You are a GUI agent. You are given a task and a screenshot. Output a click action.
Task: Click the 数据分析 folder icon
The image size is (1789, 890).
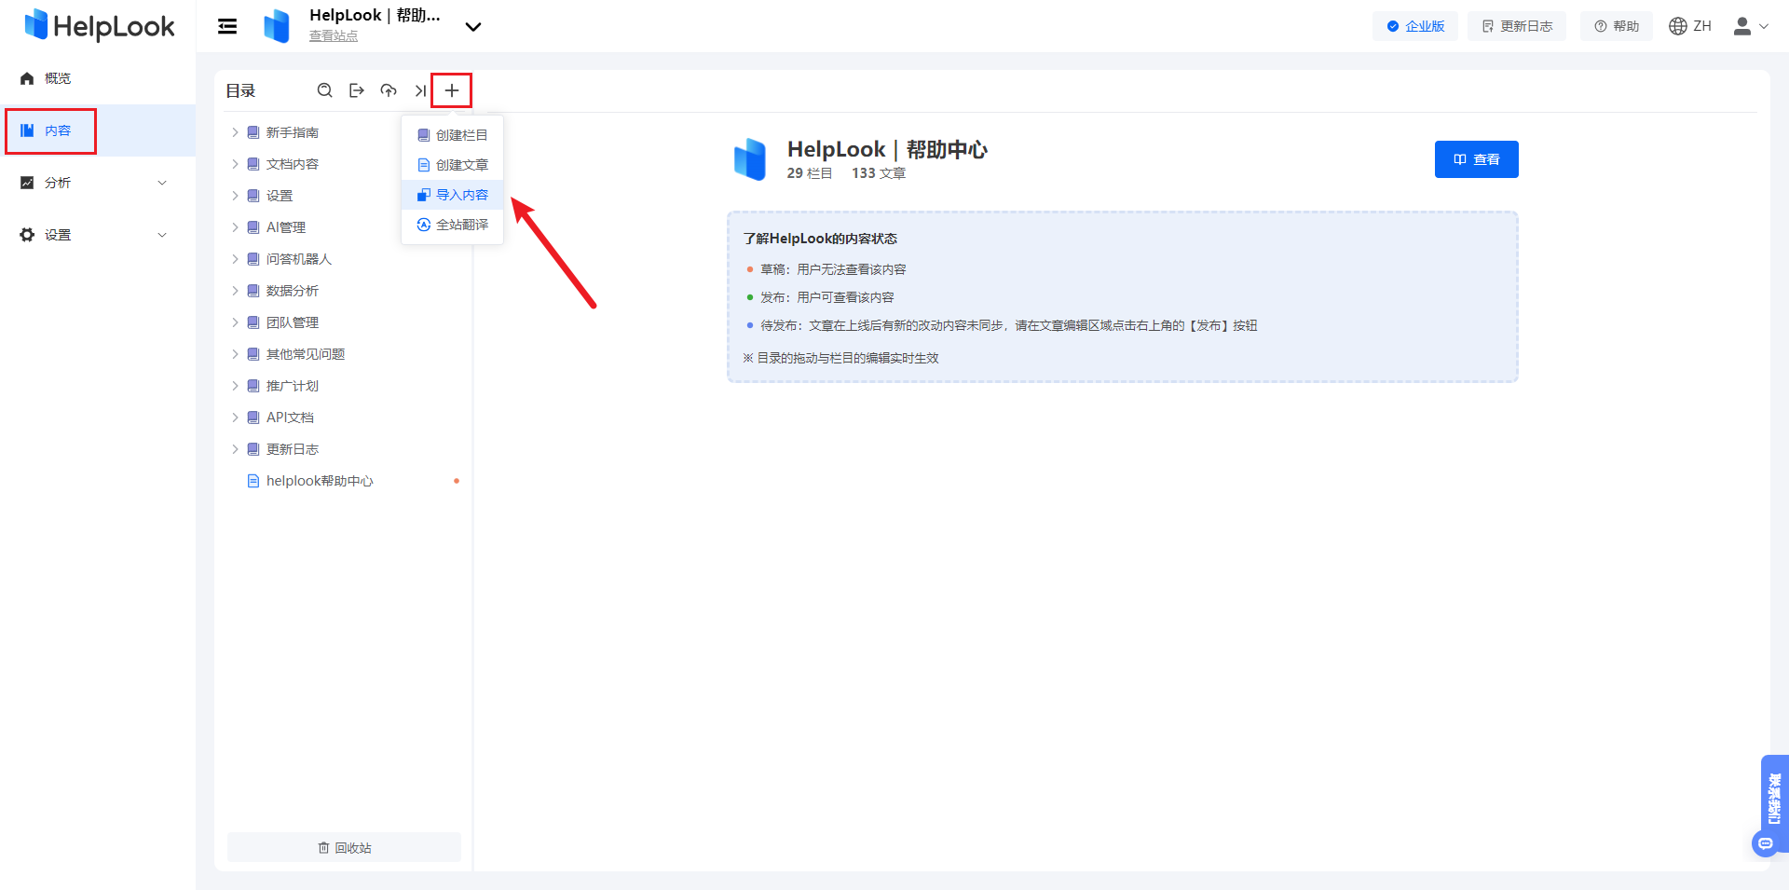pos(253,291)
